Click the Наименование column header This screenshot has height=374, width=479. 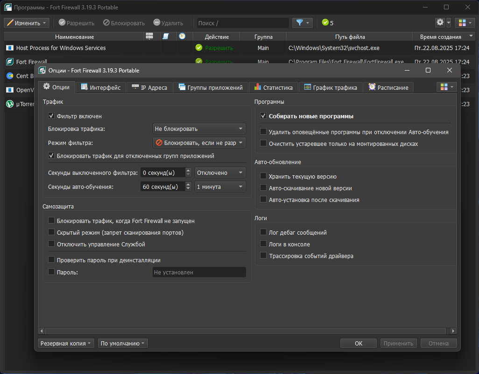point(74,36)
